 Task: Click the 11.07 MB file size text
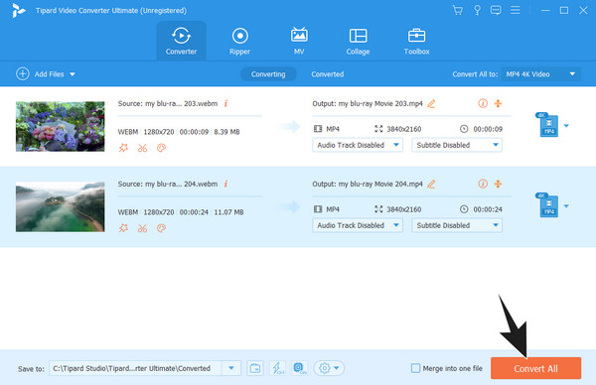[x=228, y=212]
